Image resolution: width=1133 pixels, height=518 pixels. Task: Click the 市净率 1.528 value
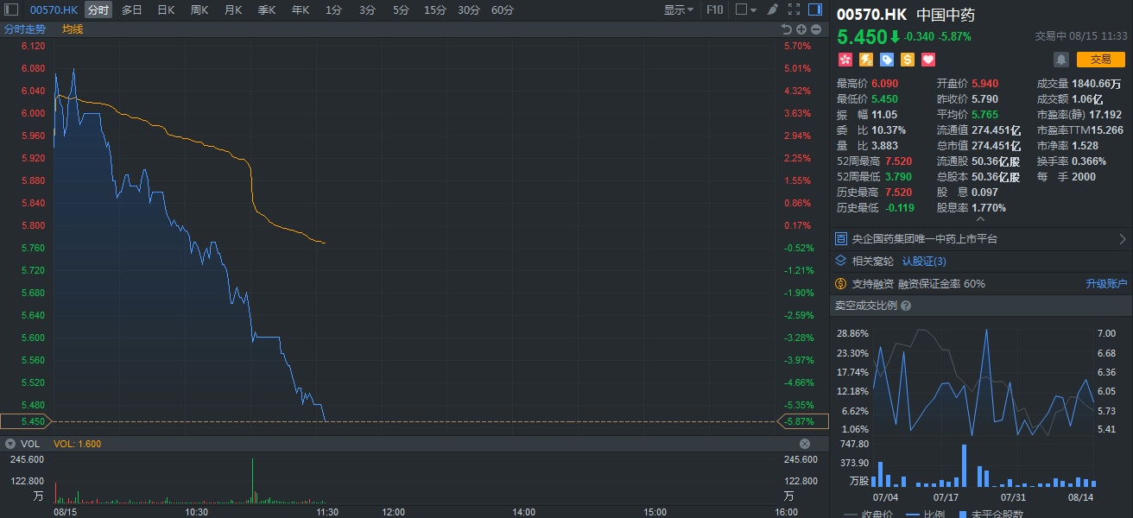[x=1085, y=146]
